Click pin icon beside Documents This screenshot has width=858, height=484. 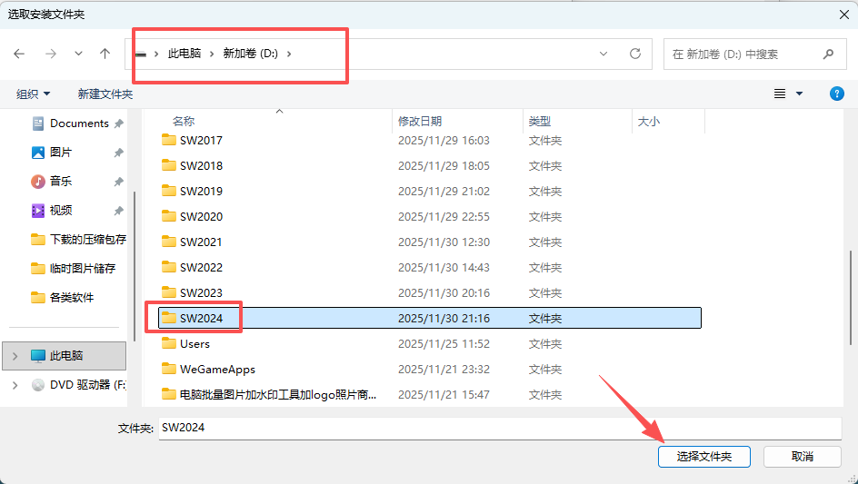[x=118, y=123]
